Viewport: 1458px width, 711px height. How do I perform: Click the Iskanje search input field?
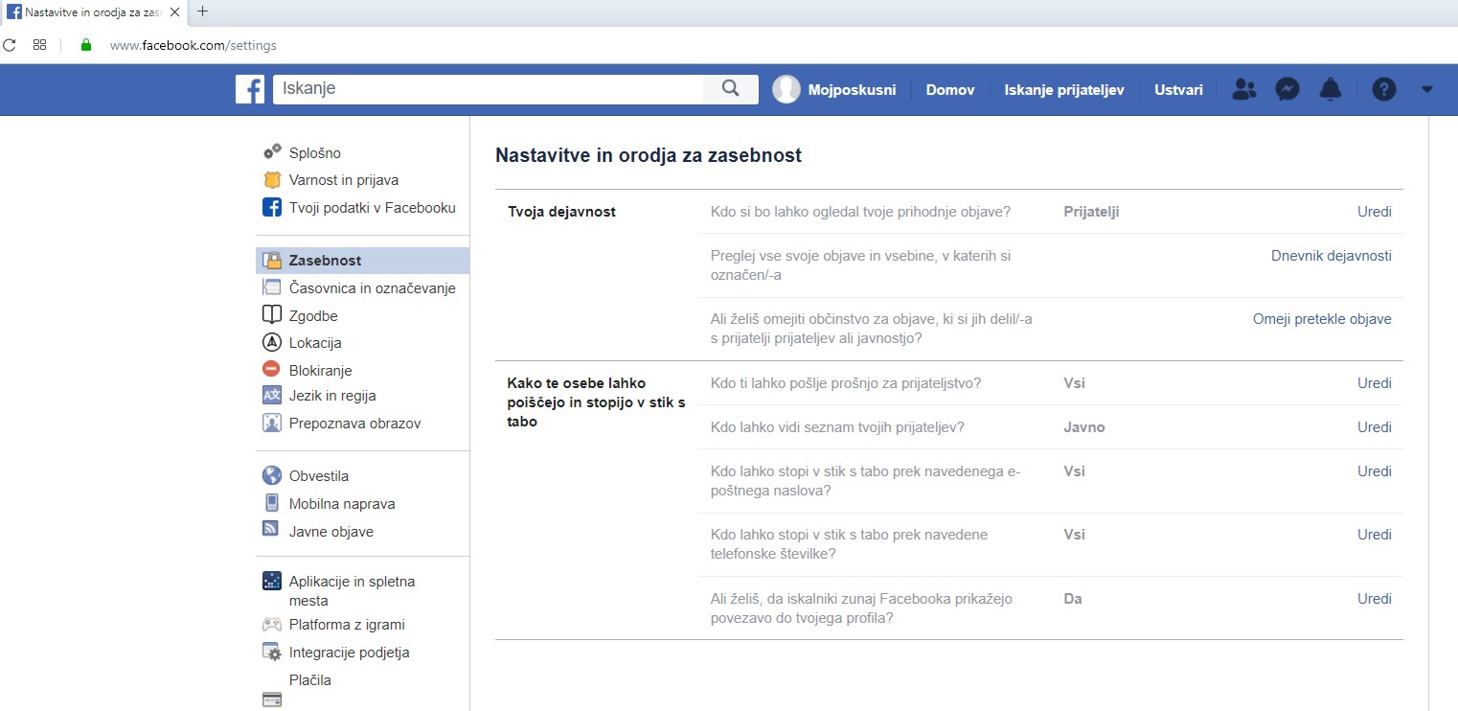coord(489,89)
